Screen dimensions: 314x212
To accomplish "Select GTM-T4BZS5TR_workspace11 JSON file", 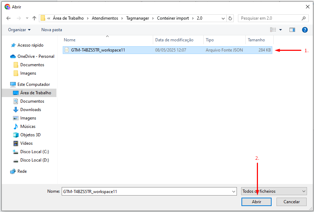I will pos(98,50).
